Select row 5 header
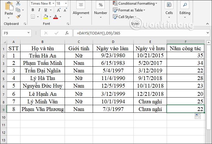 pyautogui.click(x=4, y=79)
